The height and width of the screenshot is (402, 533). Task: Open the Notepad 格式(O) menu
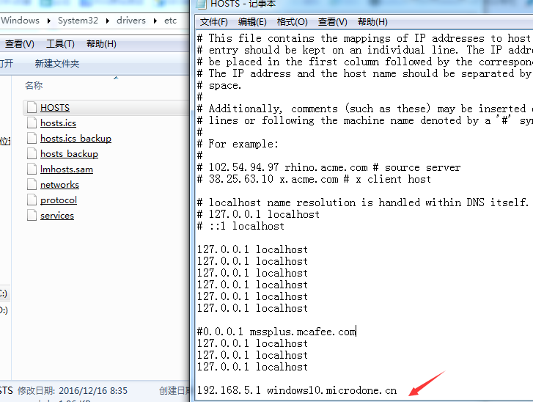pos(292,22)
